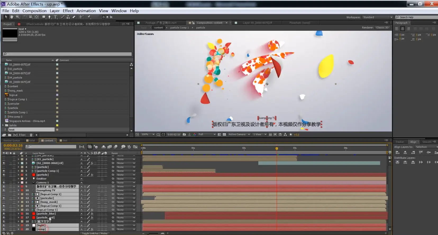Expand properties of the Emitter layer
This screenshot has width=438, height=235.
coord(19,179)
